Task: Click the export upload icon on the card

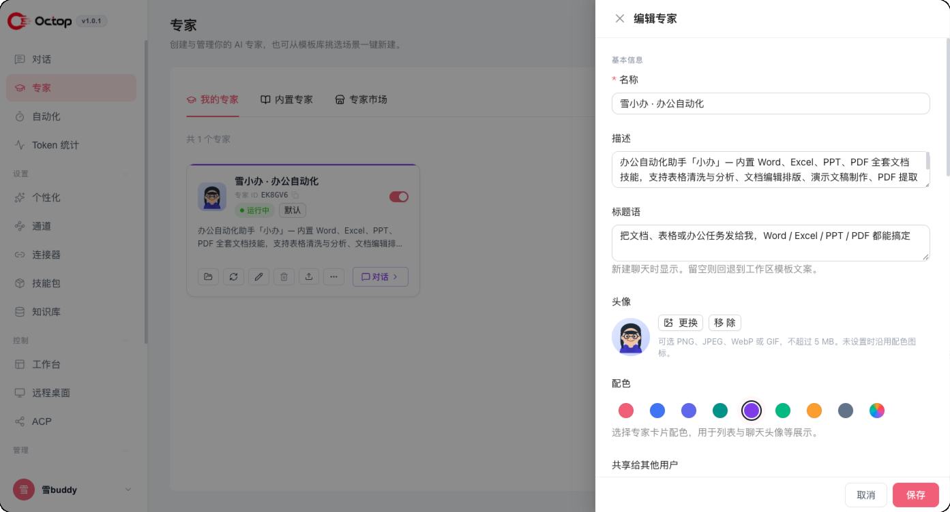Action: pos(309,276)
